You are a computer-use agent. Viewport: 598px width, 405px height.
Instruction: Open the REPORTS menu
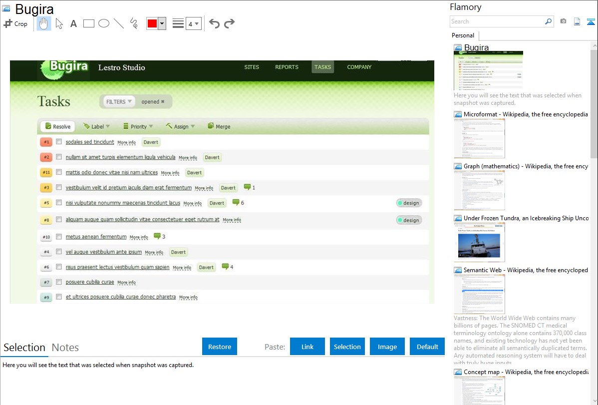tap(287, 67)
